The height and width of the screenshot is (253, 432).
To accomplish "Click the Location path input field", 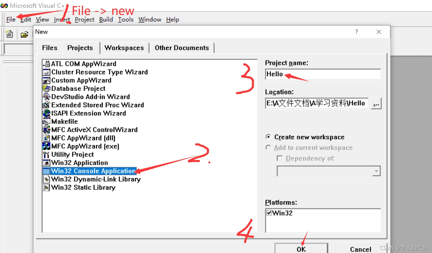I will (x=317, y=103).
